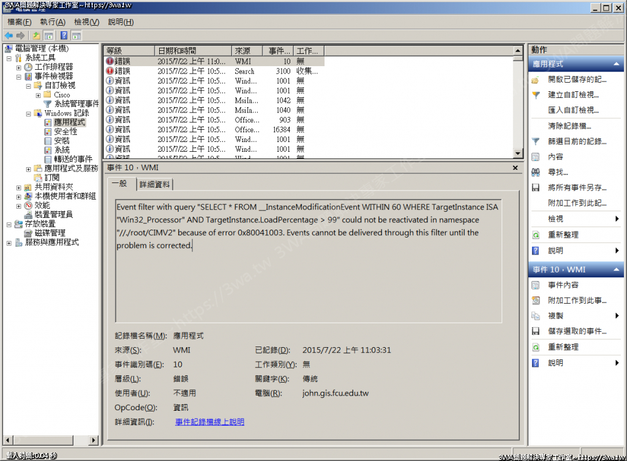This screenshot has width=627, height=461.
Task: Click the binoculars icon for 尋找
Action: pyautogui.click(x=535, y=173)
